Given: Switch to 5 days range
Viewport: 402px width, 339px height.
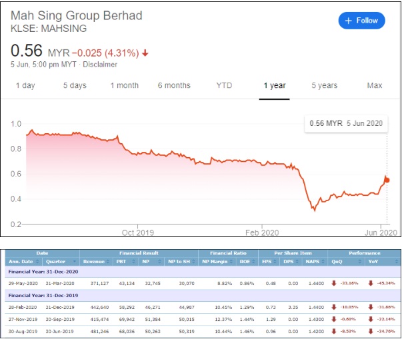Looking at the screenshot, I should (75, 85).
